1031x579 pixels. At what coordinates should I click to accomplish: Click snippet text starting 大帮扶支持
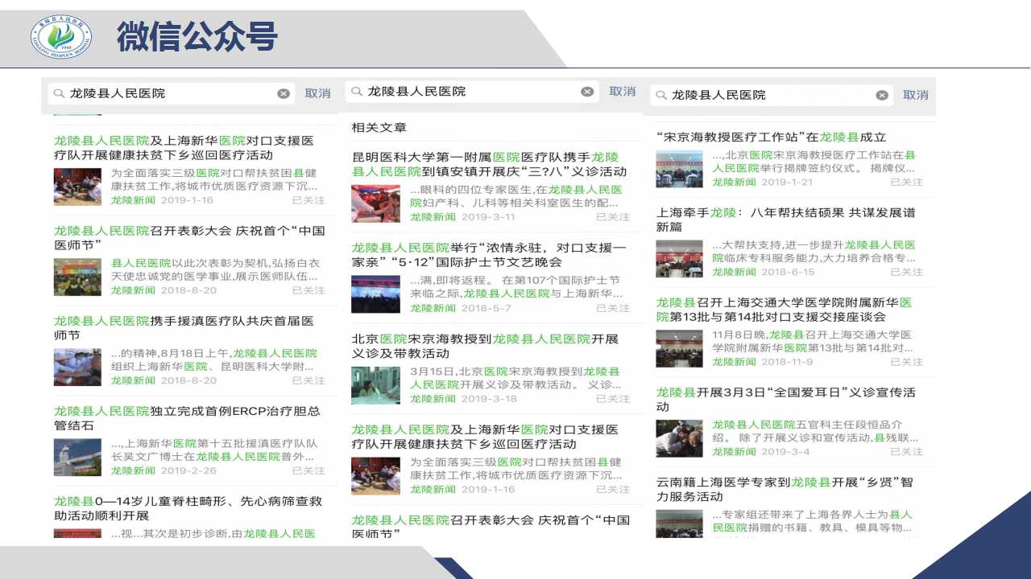click(814, 252)
